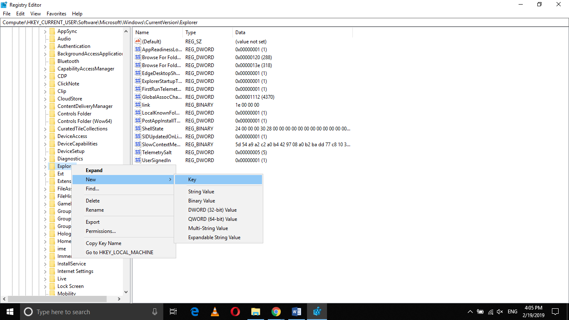This screenshot has height=320, width=569.
Task: Click the (Default) string value icon
Action: point(138,42)
